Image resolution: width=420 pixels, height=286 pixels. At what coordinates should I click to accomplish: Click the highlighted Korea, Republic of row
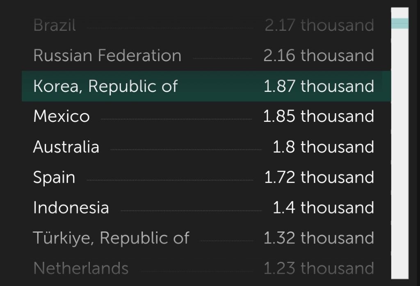(206, 86)
